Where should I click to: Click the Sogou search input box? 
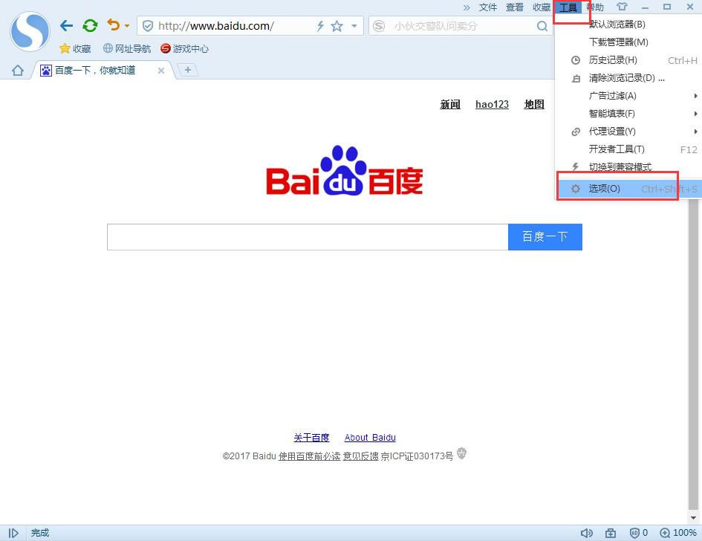click(461, 26)
